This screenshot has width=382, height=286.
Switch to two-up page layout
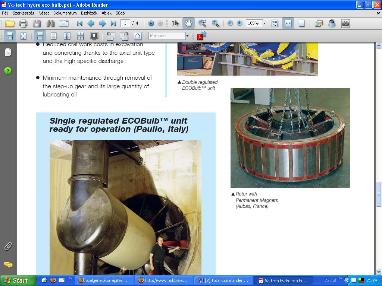click(x=67, y=36)
